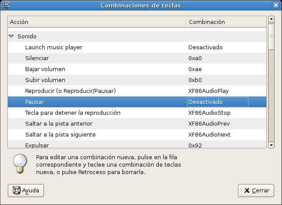
Task: Sort by the Combinación column header
Action: [x=225, y=21]
